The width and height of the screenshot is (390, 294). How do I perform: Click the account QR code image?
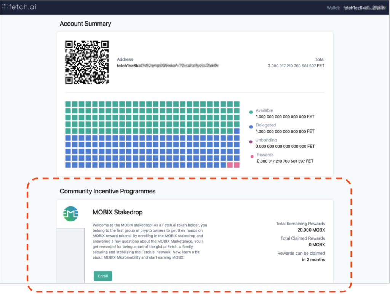tap(87, 62)
